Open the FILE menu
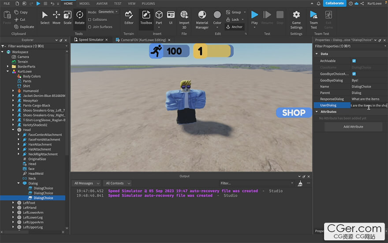Screen dimensions: 388x243 7,4
